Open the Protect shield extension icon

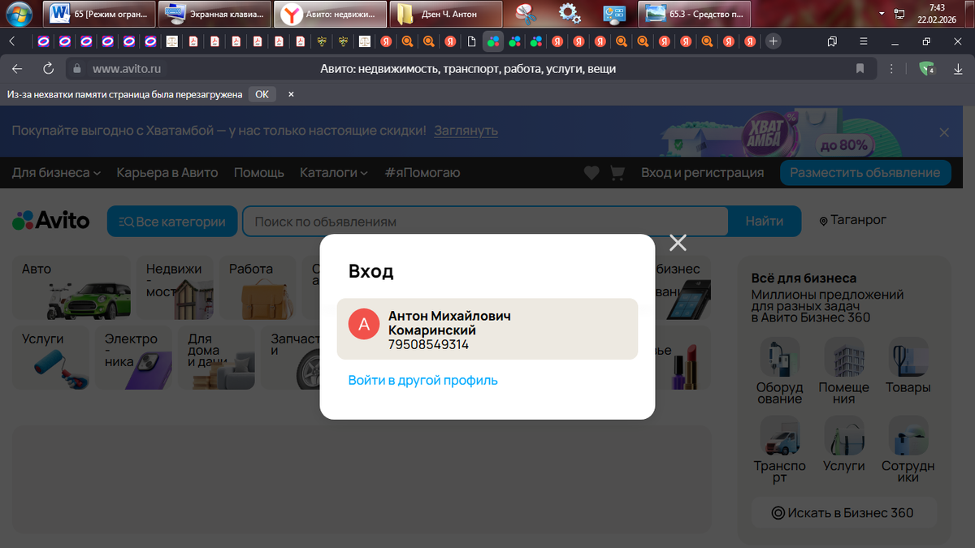point(927,69)
